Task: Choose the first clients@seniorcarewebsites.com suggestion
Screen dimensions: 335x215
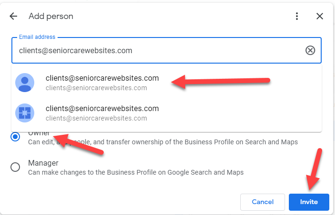Action: click(x=167, y=83)
